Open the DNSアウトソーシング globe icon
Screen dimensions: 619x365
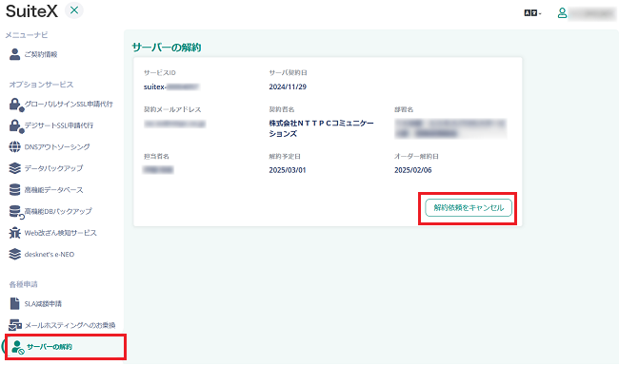click(14, 147)
